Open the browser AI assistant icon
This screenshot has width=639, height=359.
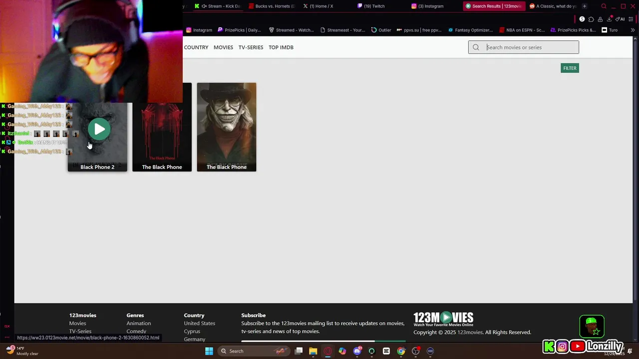click(x=620, y=19)
